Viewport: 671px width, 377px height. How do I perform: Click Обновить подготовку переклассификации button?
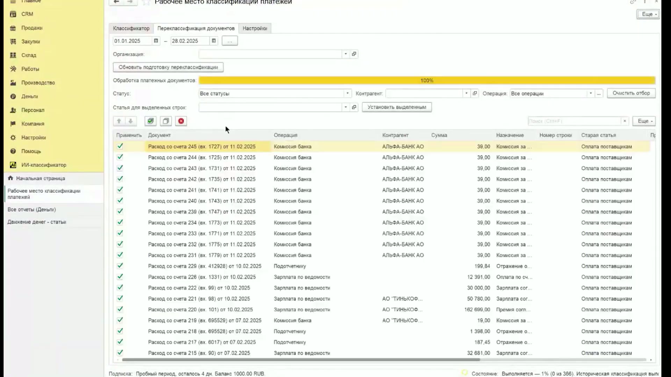click(x=168, y=67)
